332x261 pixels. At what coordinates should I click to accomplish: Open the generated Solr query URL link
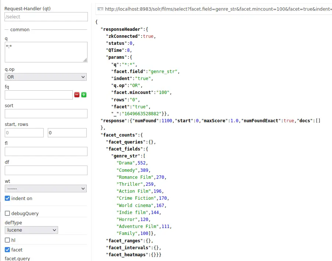pos(218,9)
